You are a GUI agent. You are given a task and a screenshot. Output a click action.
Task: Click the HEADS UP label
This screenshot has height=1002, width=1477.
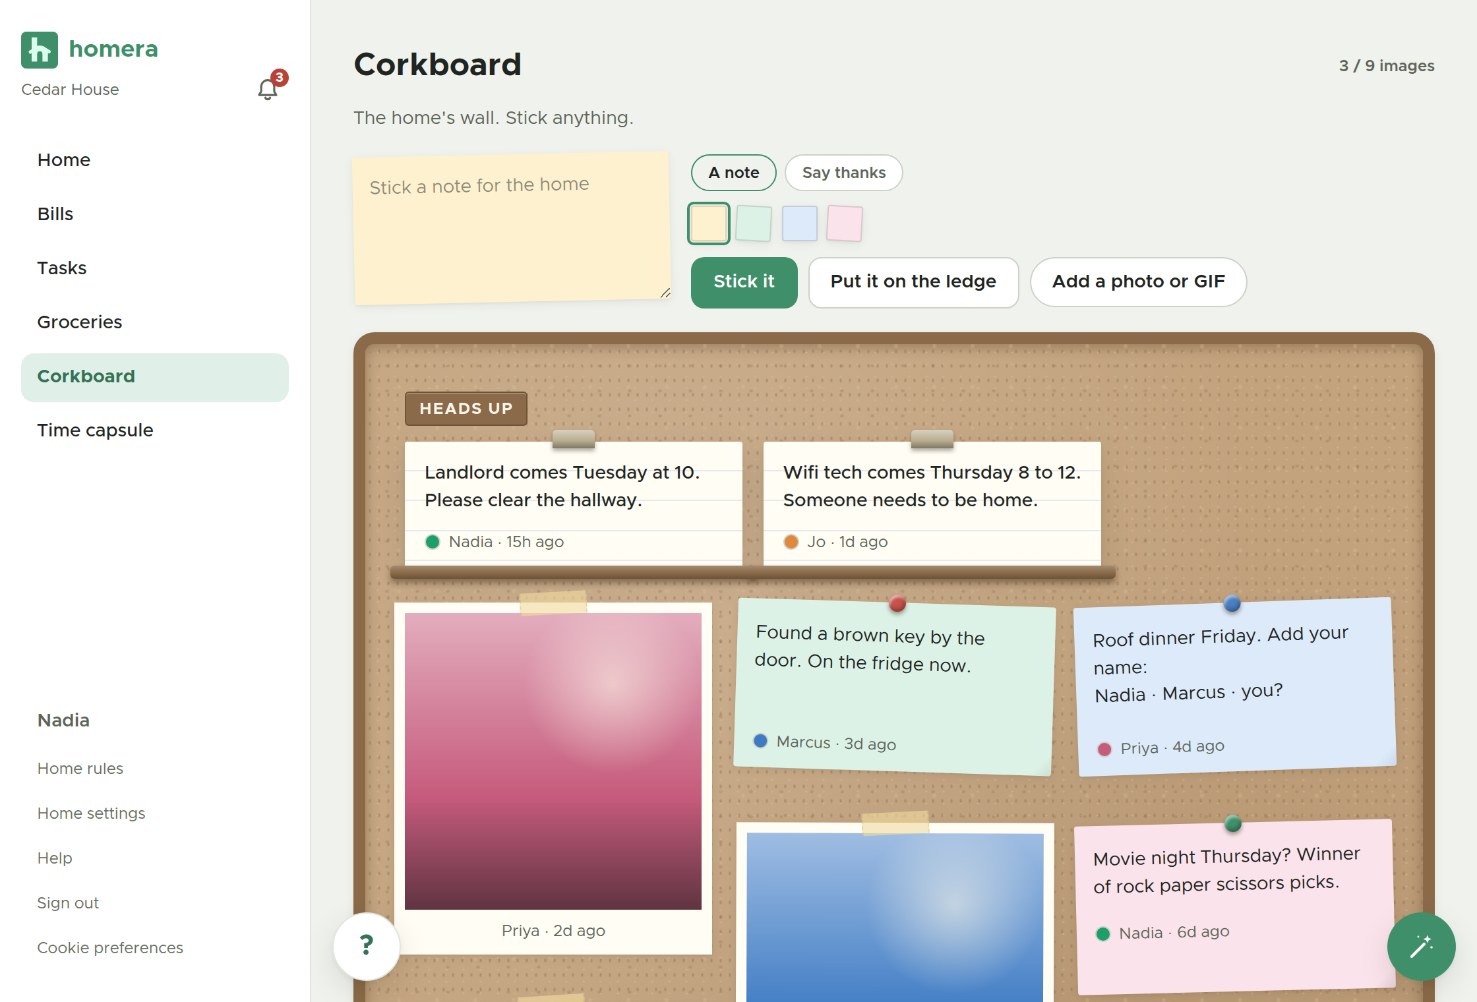(x=466, y=409)
